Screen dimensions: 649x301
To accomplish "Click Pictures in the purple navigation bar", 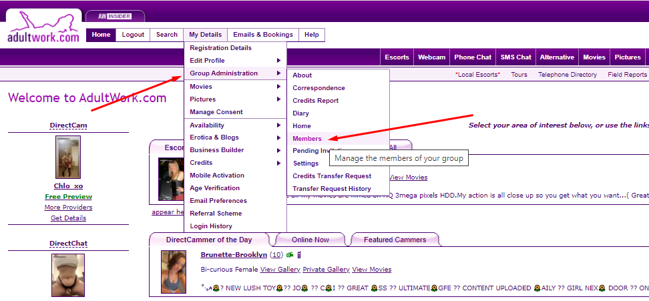I will 628,57.
